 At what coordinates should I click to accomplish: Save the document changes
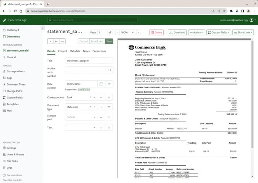[109, 41]
